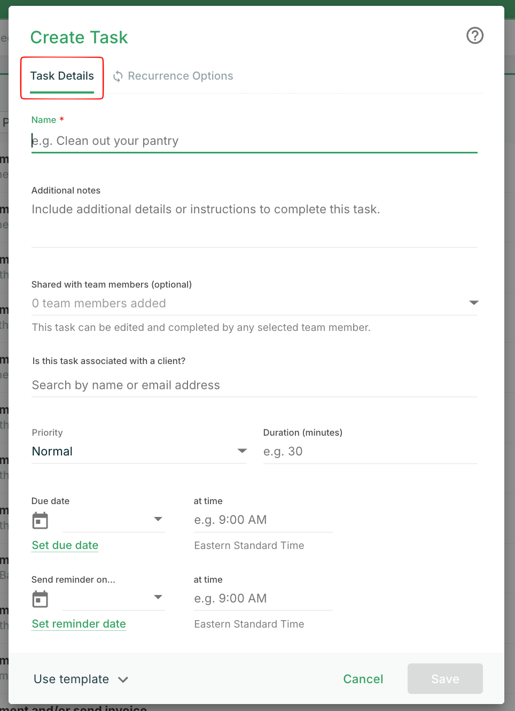Open the Use template chevron menu
This screenshot has height=711, width=515.
(123, 679)
